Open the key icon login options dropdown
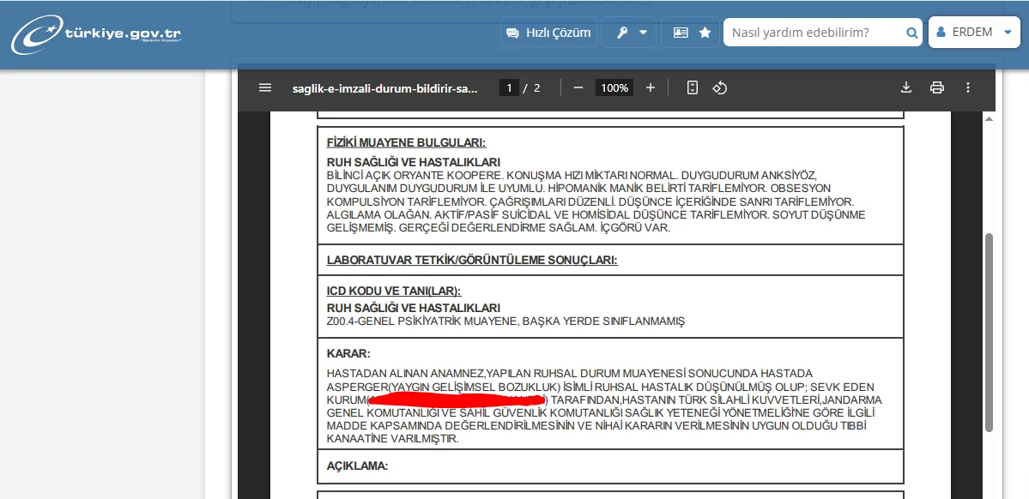Viewport: 1029px width, 499px height. tap(629, 32)
